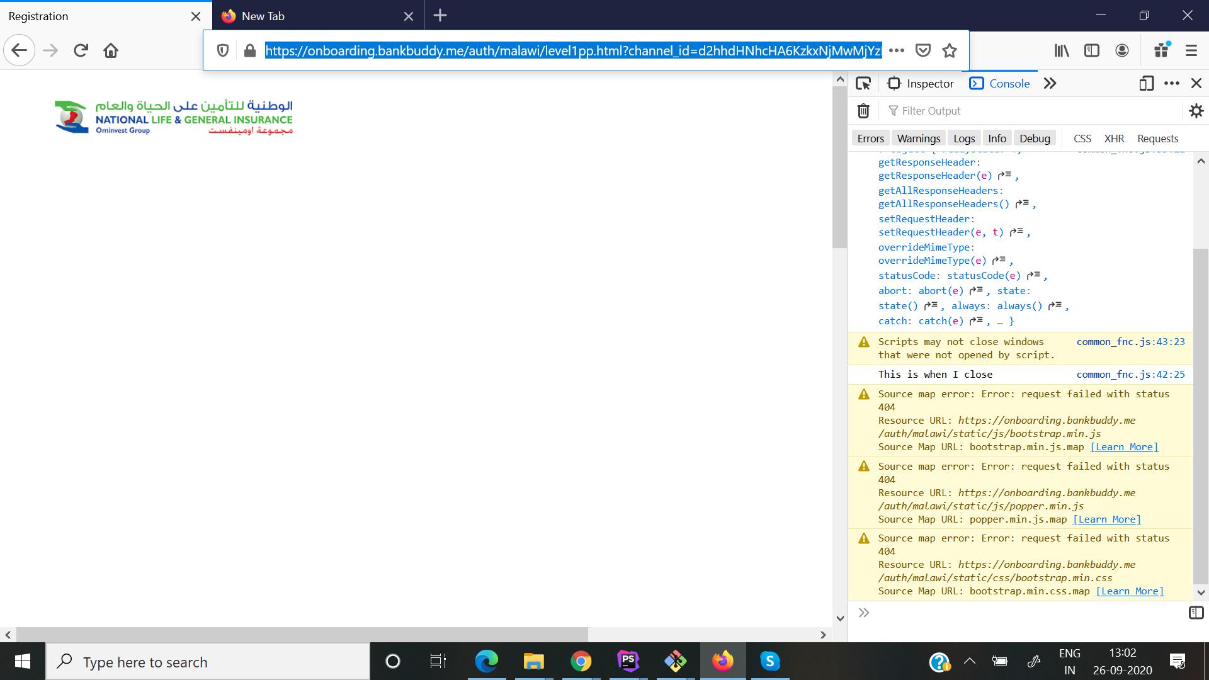
Task: Open tracking protection shield icon
Action: click(x=222, y=50)
